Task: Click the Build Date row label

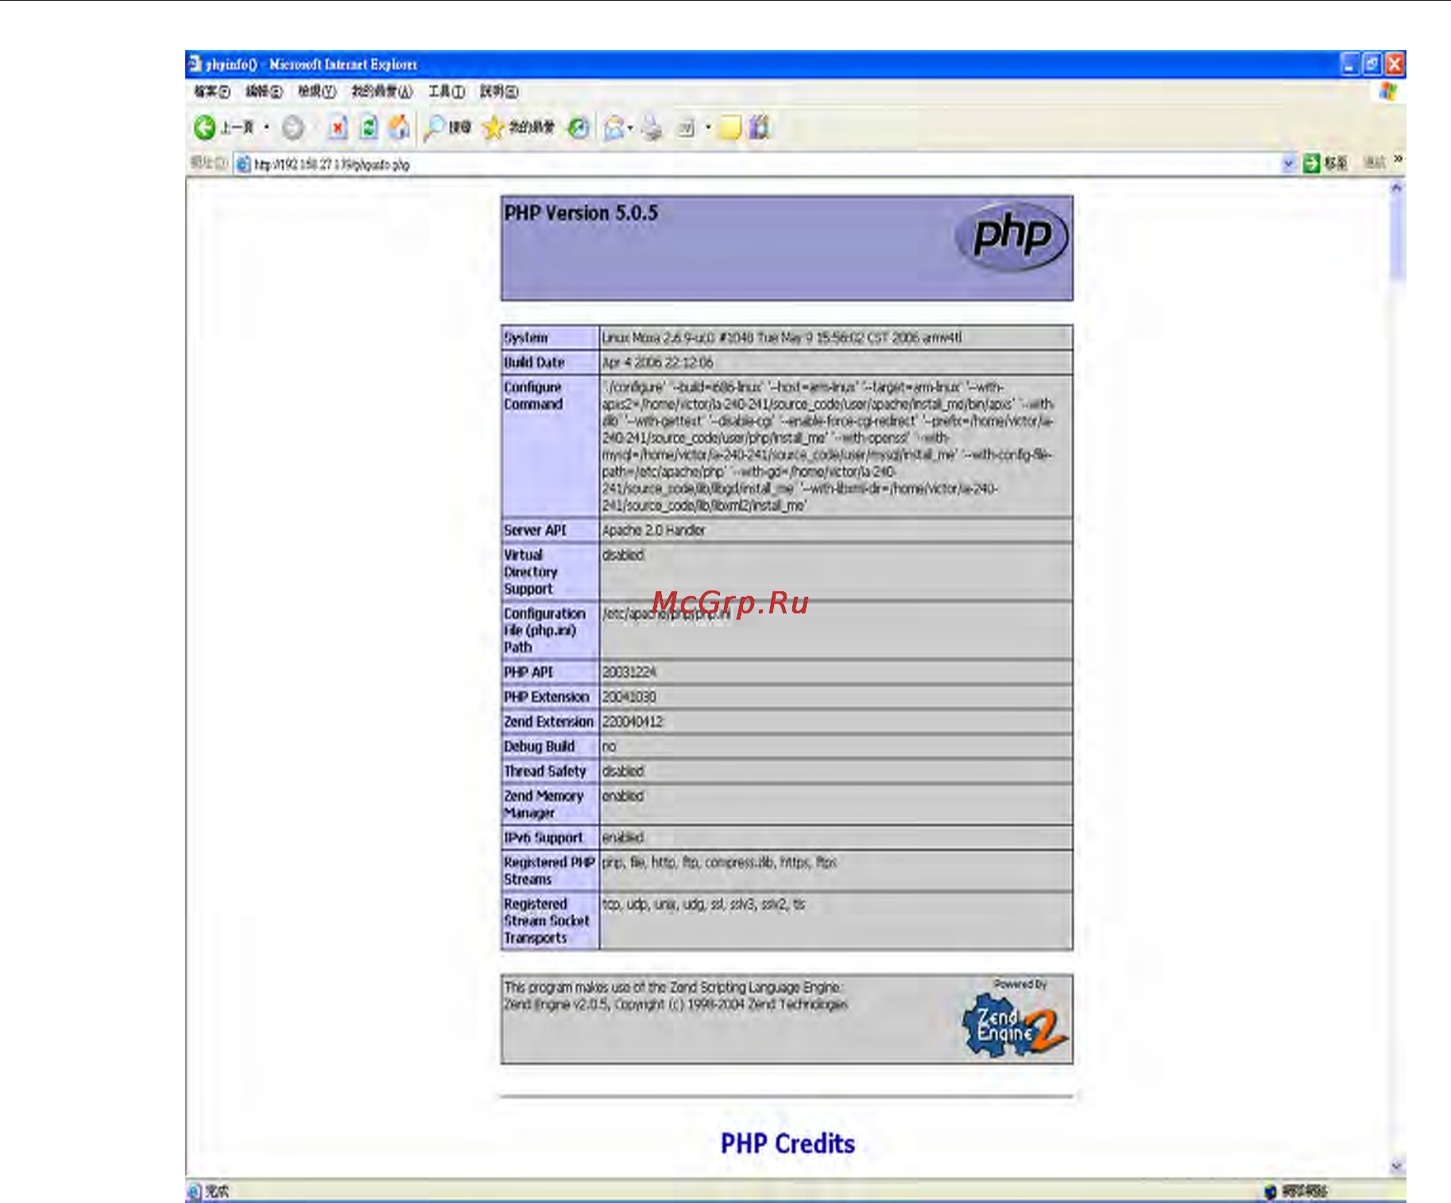Action: pyautogui.click(x=534, y=362)
